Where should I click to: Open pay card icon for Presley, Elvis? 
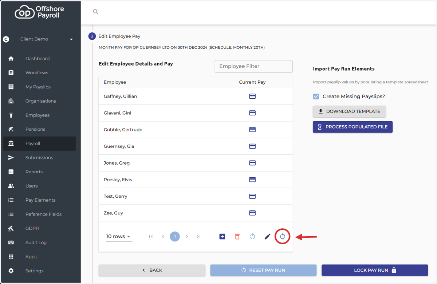[252, 180]
